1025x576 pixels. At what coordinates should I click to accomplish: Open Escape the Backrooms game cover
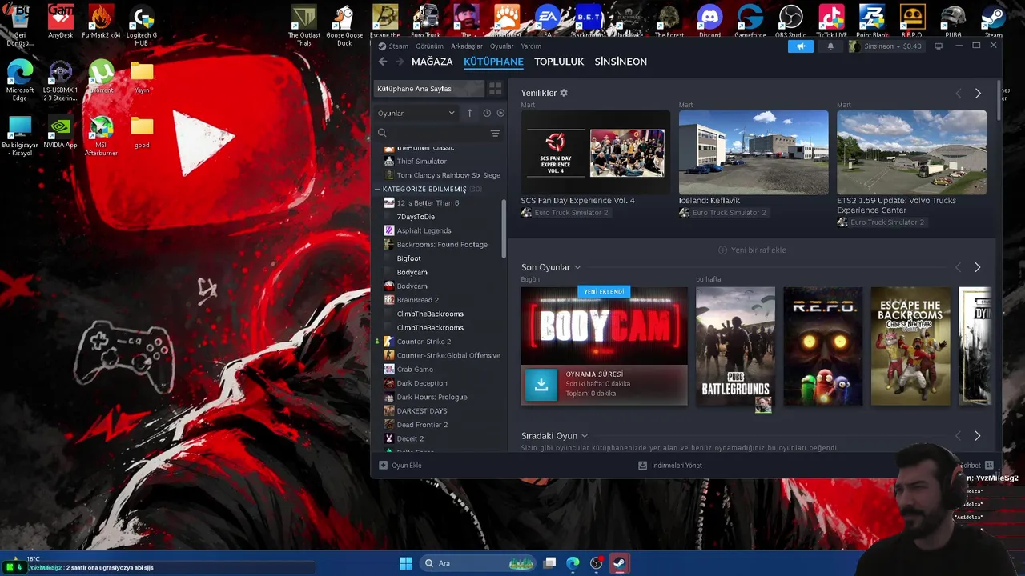(910, 346)
